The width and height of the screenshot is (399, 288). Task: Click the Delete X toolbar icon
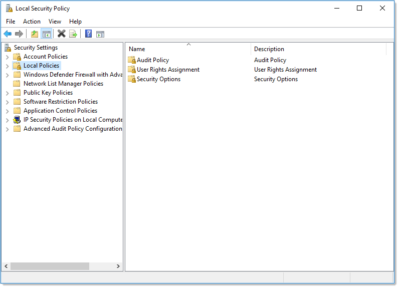pos(61,34)
